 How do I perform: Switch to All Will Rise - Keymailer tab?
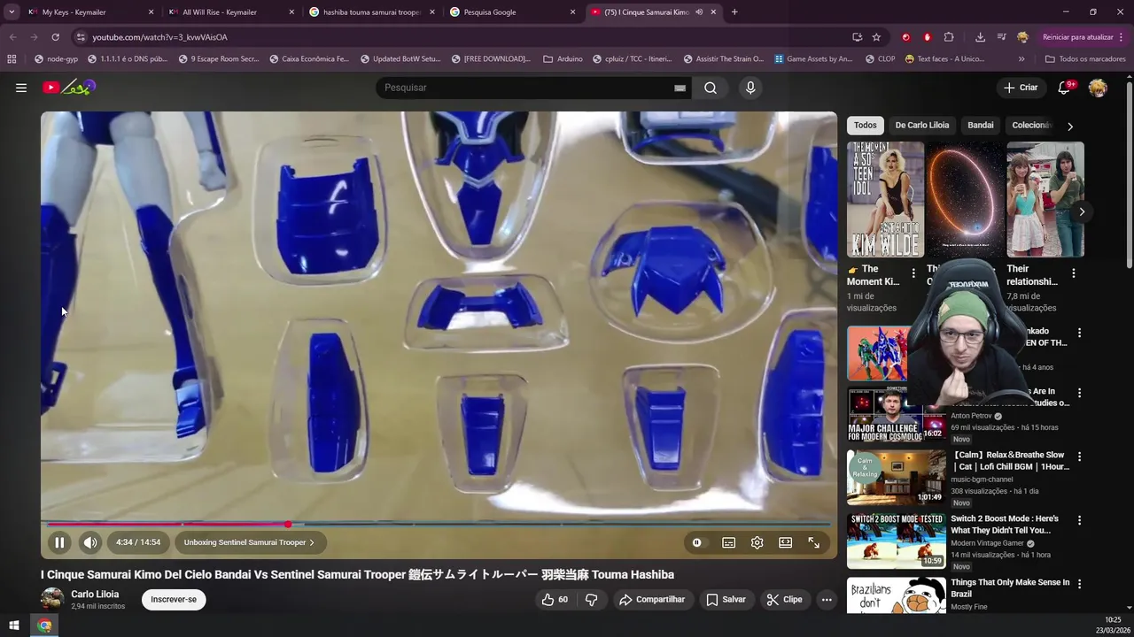pyautogui.click(x=230, y=12)
